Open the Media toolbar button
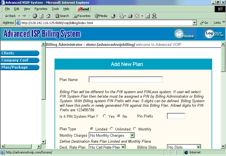This screenshot has width=226, height=156. point(101,16)
